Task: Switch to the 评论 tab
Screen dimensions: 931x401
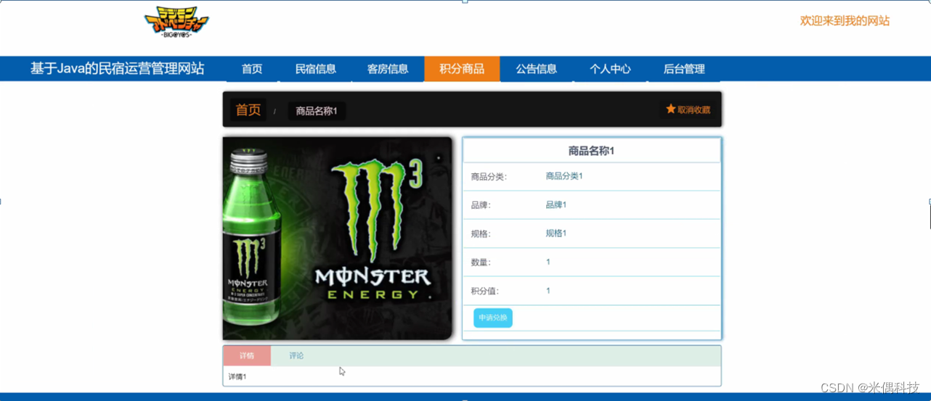Action: coord(296,356)
